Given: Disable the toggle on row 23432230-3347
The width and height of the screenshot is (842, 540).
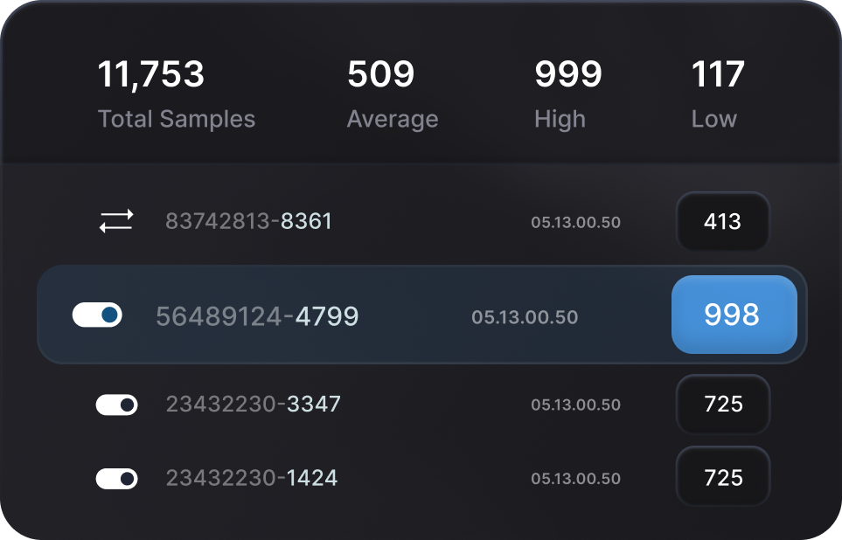Looking at the screenshot, I should point(117,404).
